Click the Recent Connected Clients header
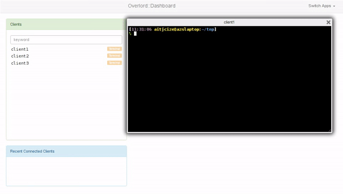 click(66, 151)
